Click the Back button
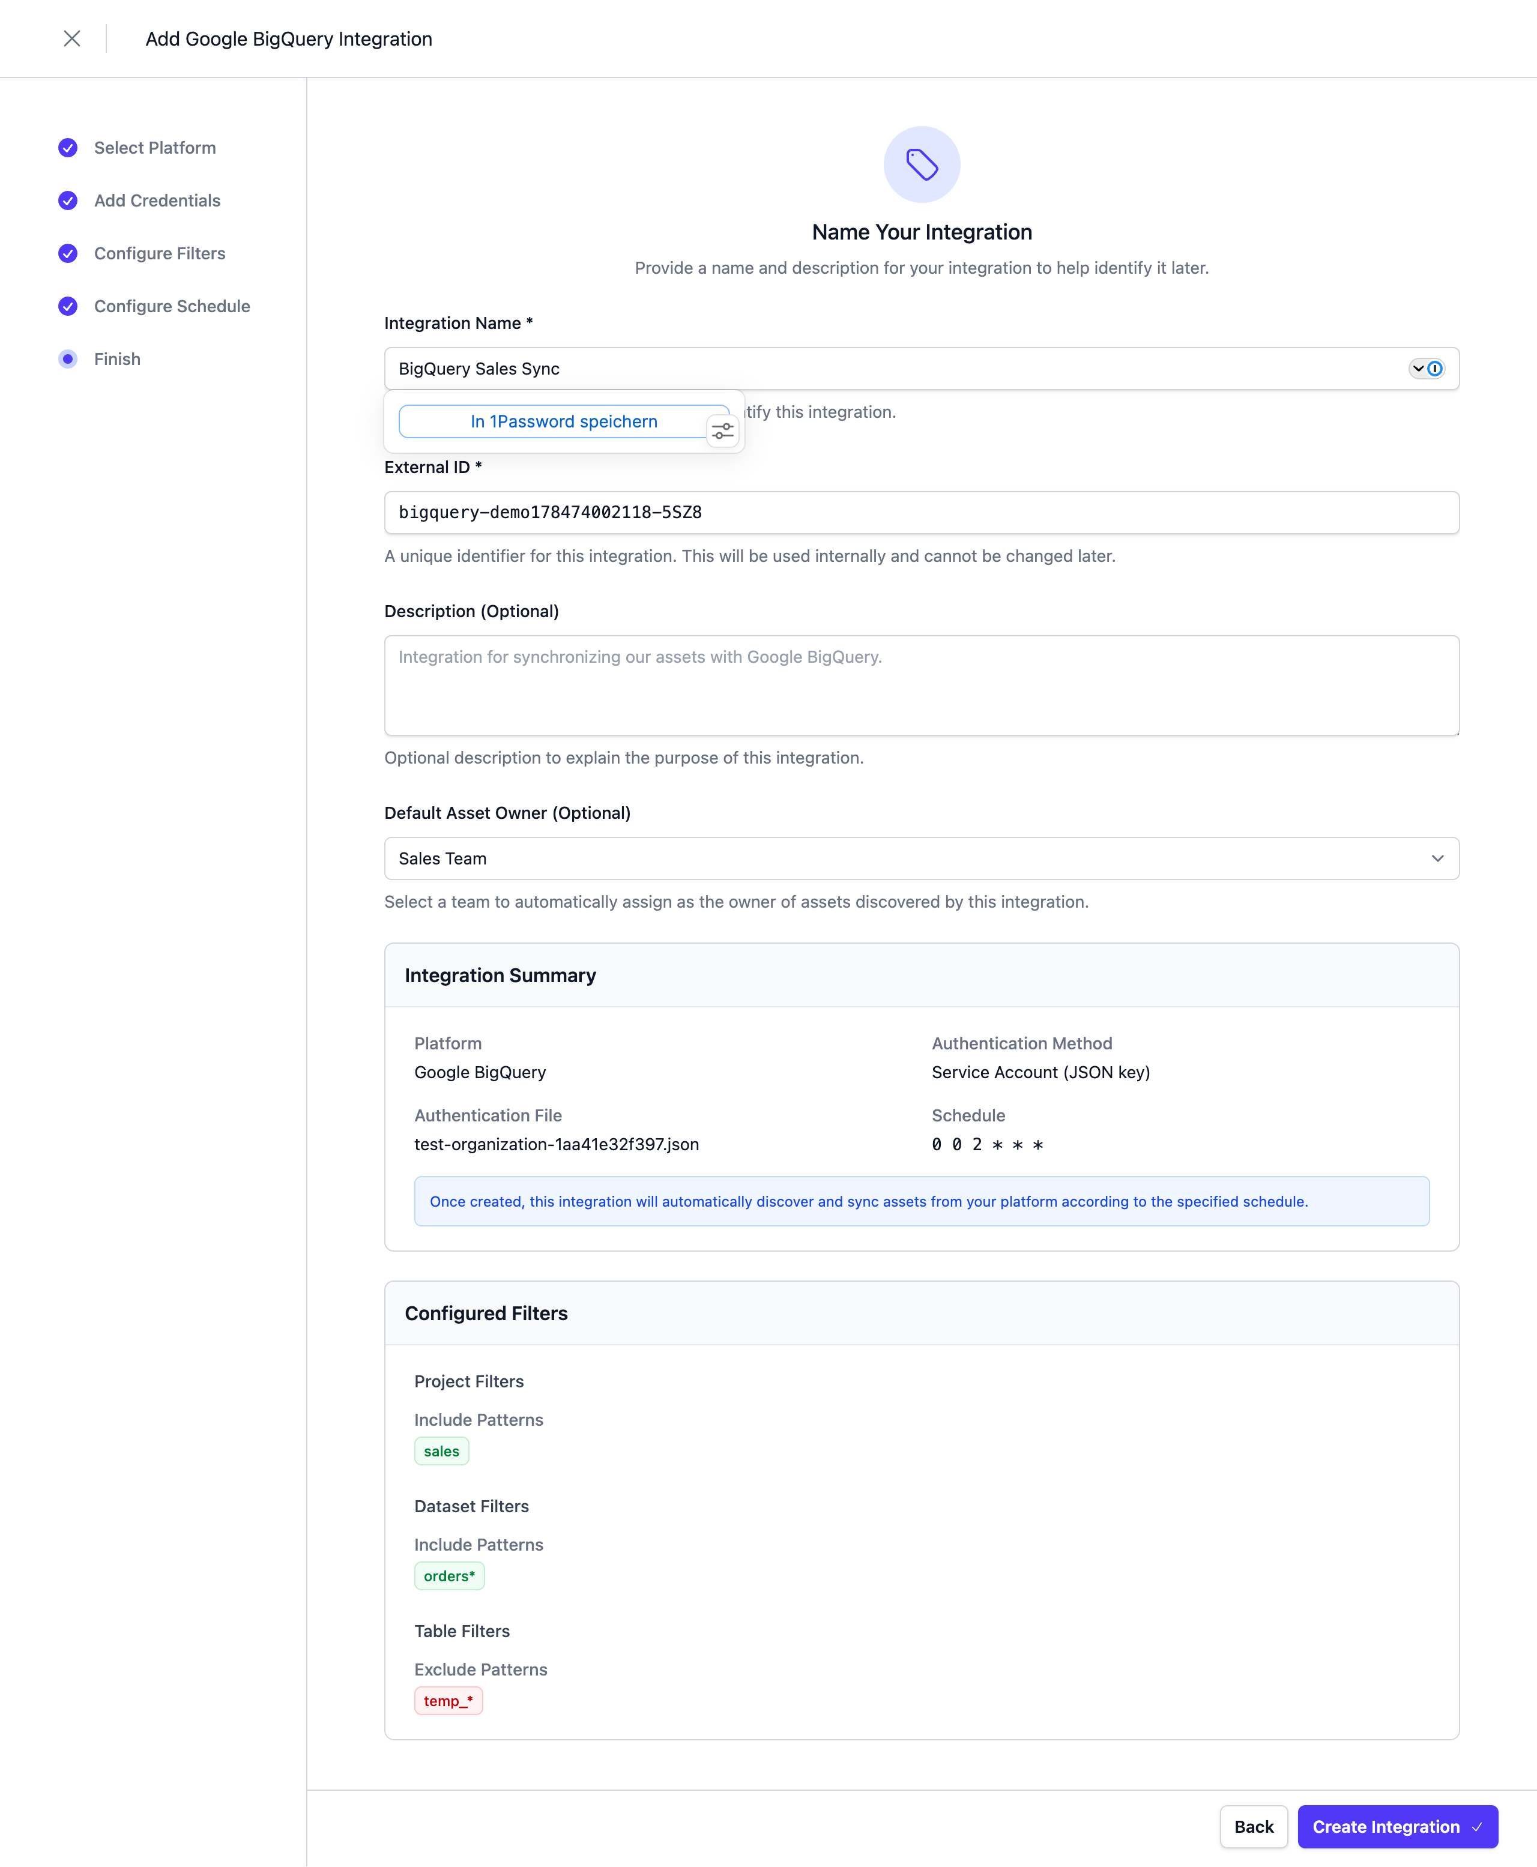This screenshot has width=1537, height=1867. pyautogui.click(x=1254, y=1826)
